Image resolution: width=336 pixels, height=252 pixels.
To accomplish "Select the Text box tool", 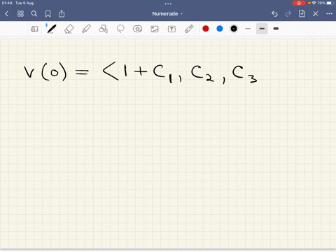I will tap(171, 29).
